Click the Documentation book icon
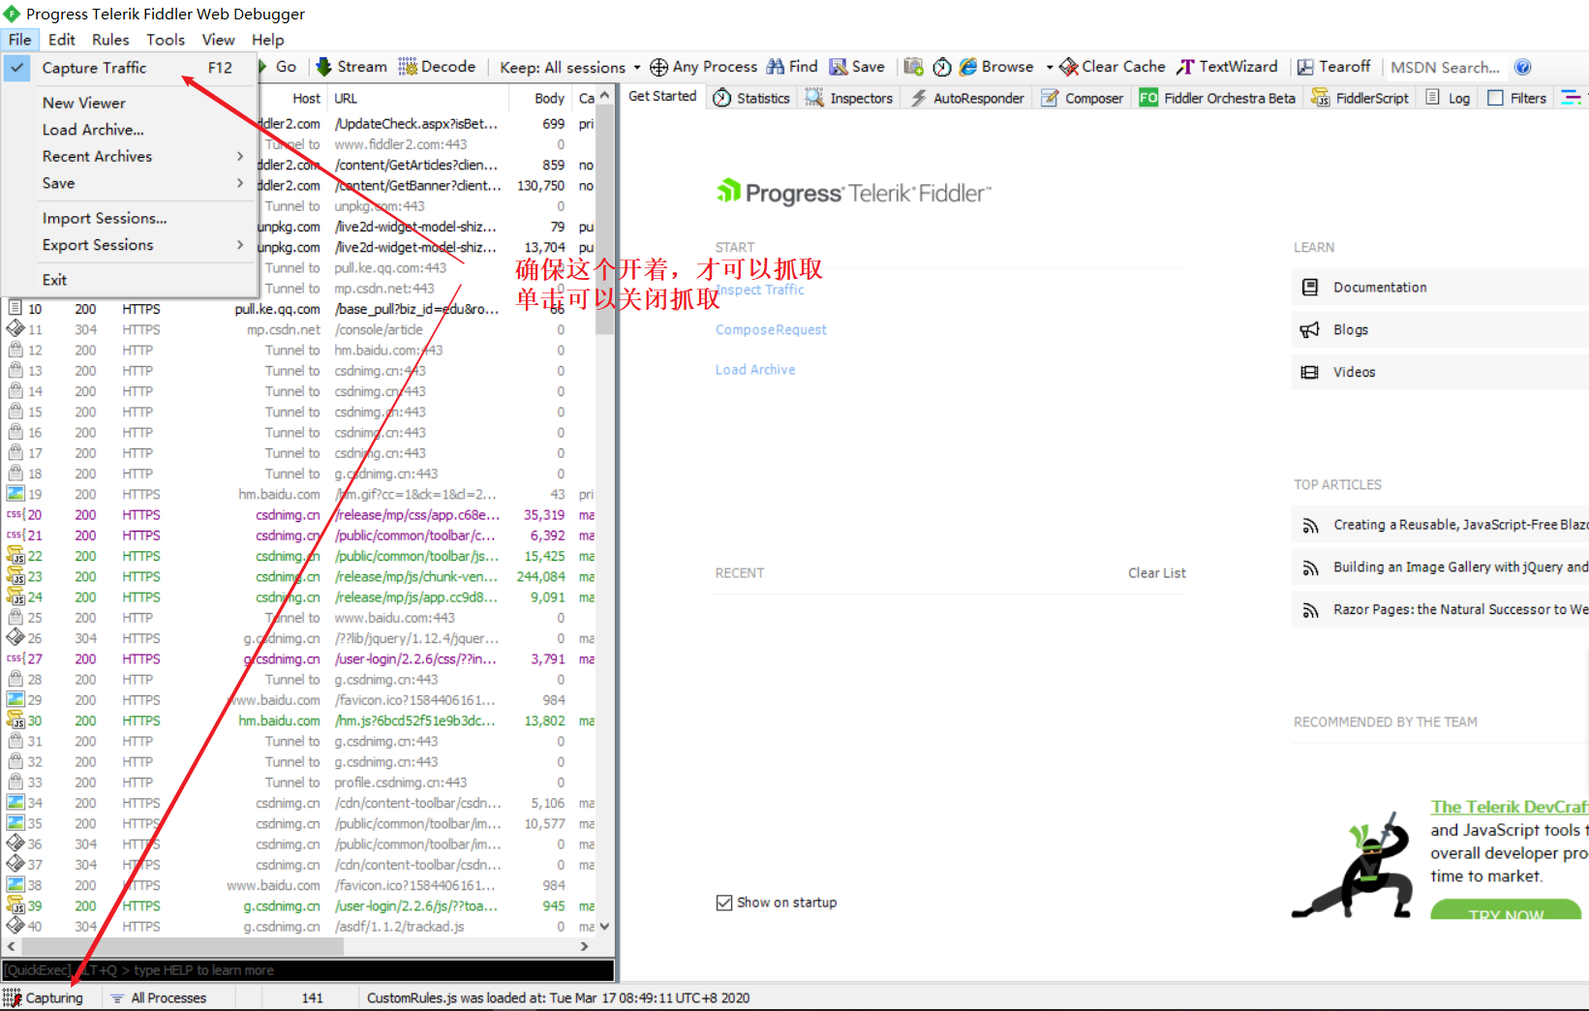The image size is (1589, 1011). [1310, 288]
